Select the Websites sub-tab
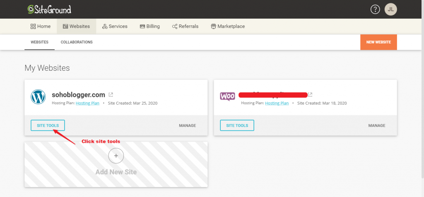The height and width of the screenshot is (197, 424). pyautogui.click(x=39, y=42)
